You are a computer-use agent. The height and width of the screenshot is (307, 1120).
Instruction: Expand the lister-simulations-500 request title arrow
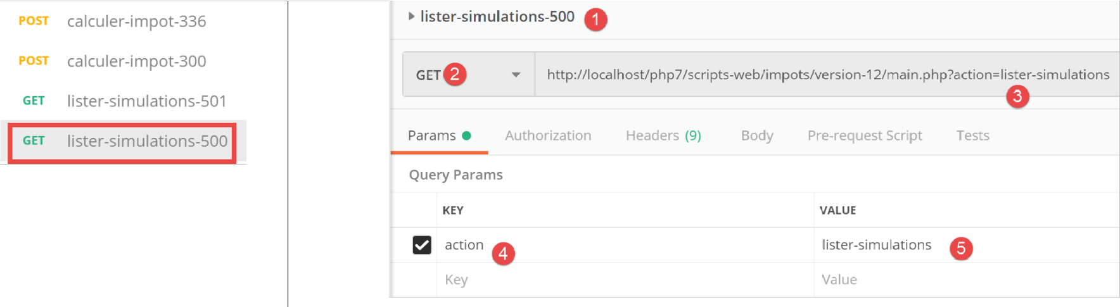pyautogui.click(x=412, y=16)
